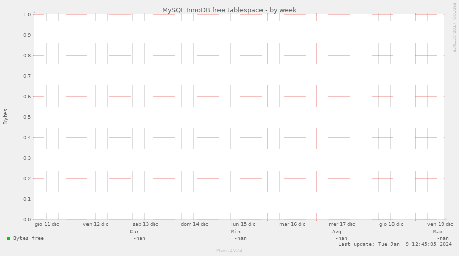Click the -nan value under Avg
This screenshot has width=459, height=256.
(x=341, y=238)
